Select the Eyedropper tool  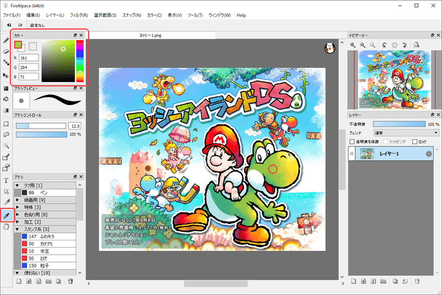[x=6, y=216]
